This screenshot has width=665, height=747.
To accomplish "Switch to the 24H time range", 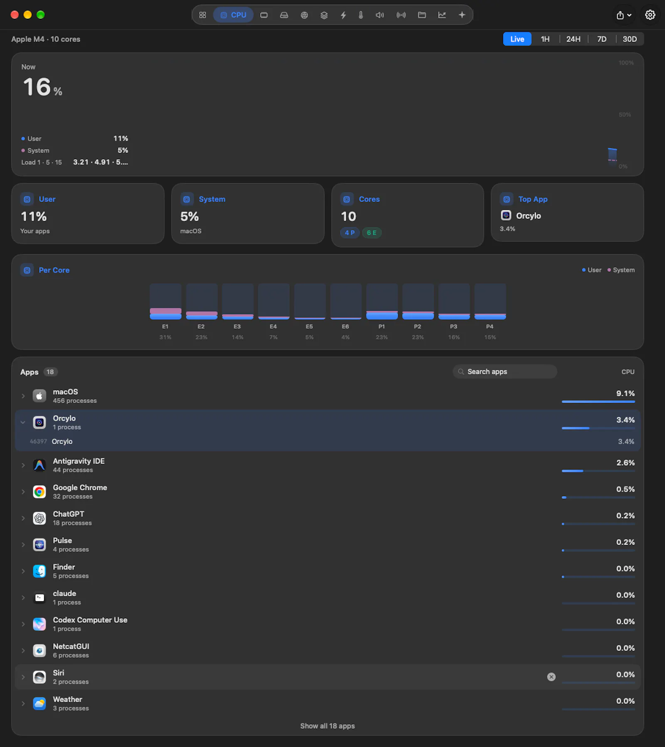I will (573, 39).
